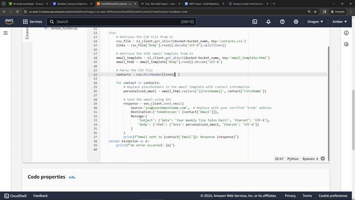
Task: Open the info panel icon on the right
Action: [346, 33]
